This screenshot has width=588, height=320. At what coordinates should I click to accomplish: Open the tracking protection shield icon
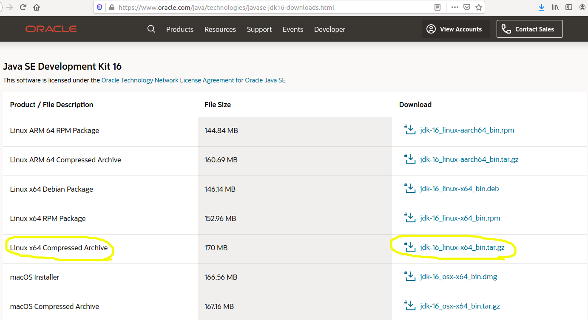[x=99, y=7]
